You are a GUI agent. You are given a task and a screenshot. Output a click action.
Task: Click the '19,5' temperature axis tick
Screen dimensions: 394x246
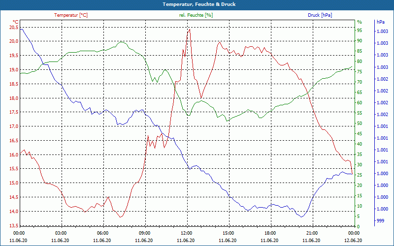coord(14,56)
